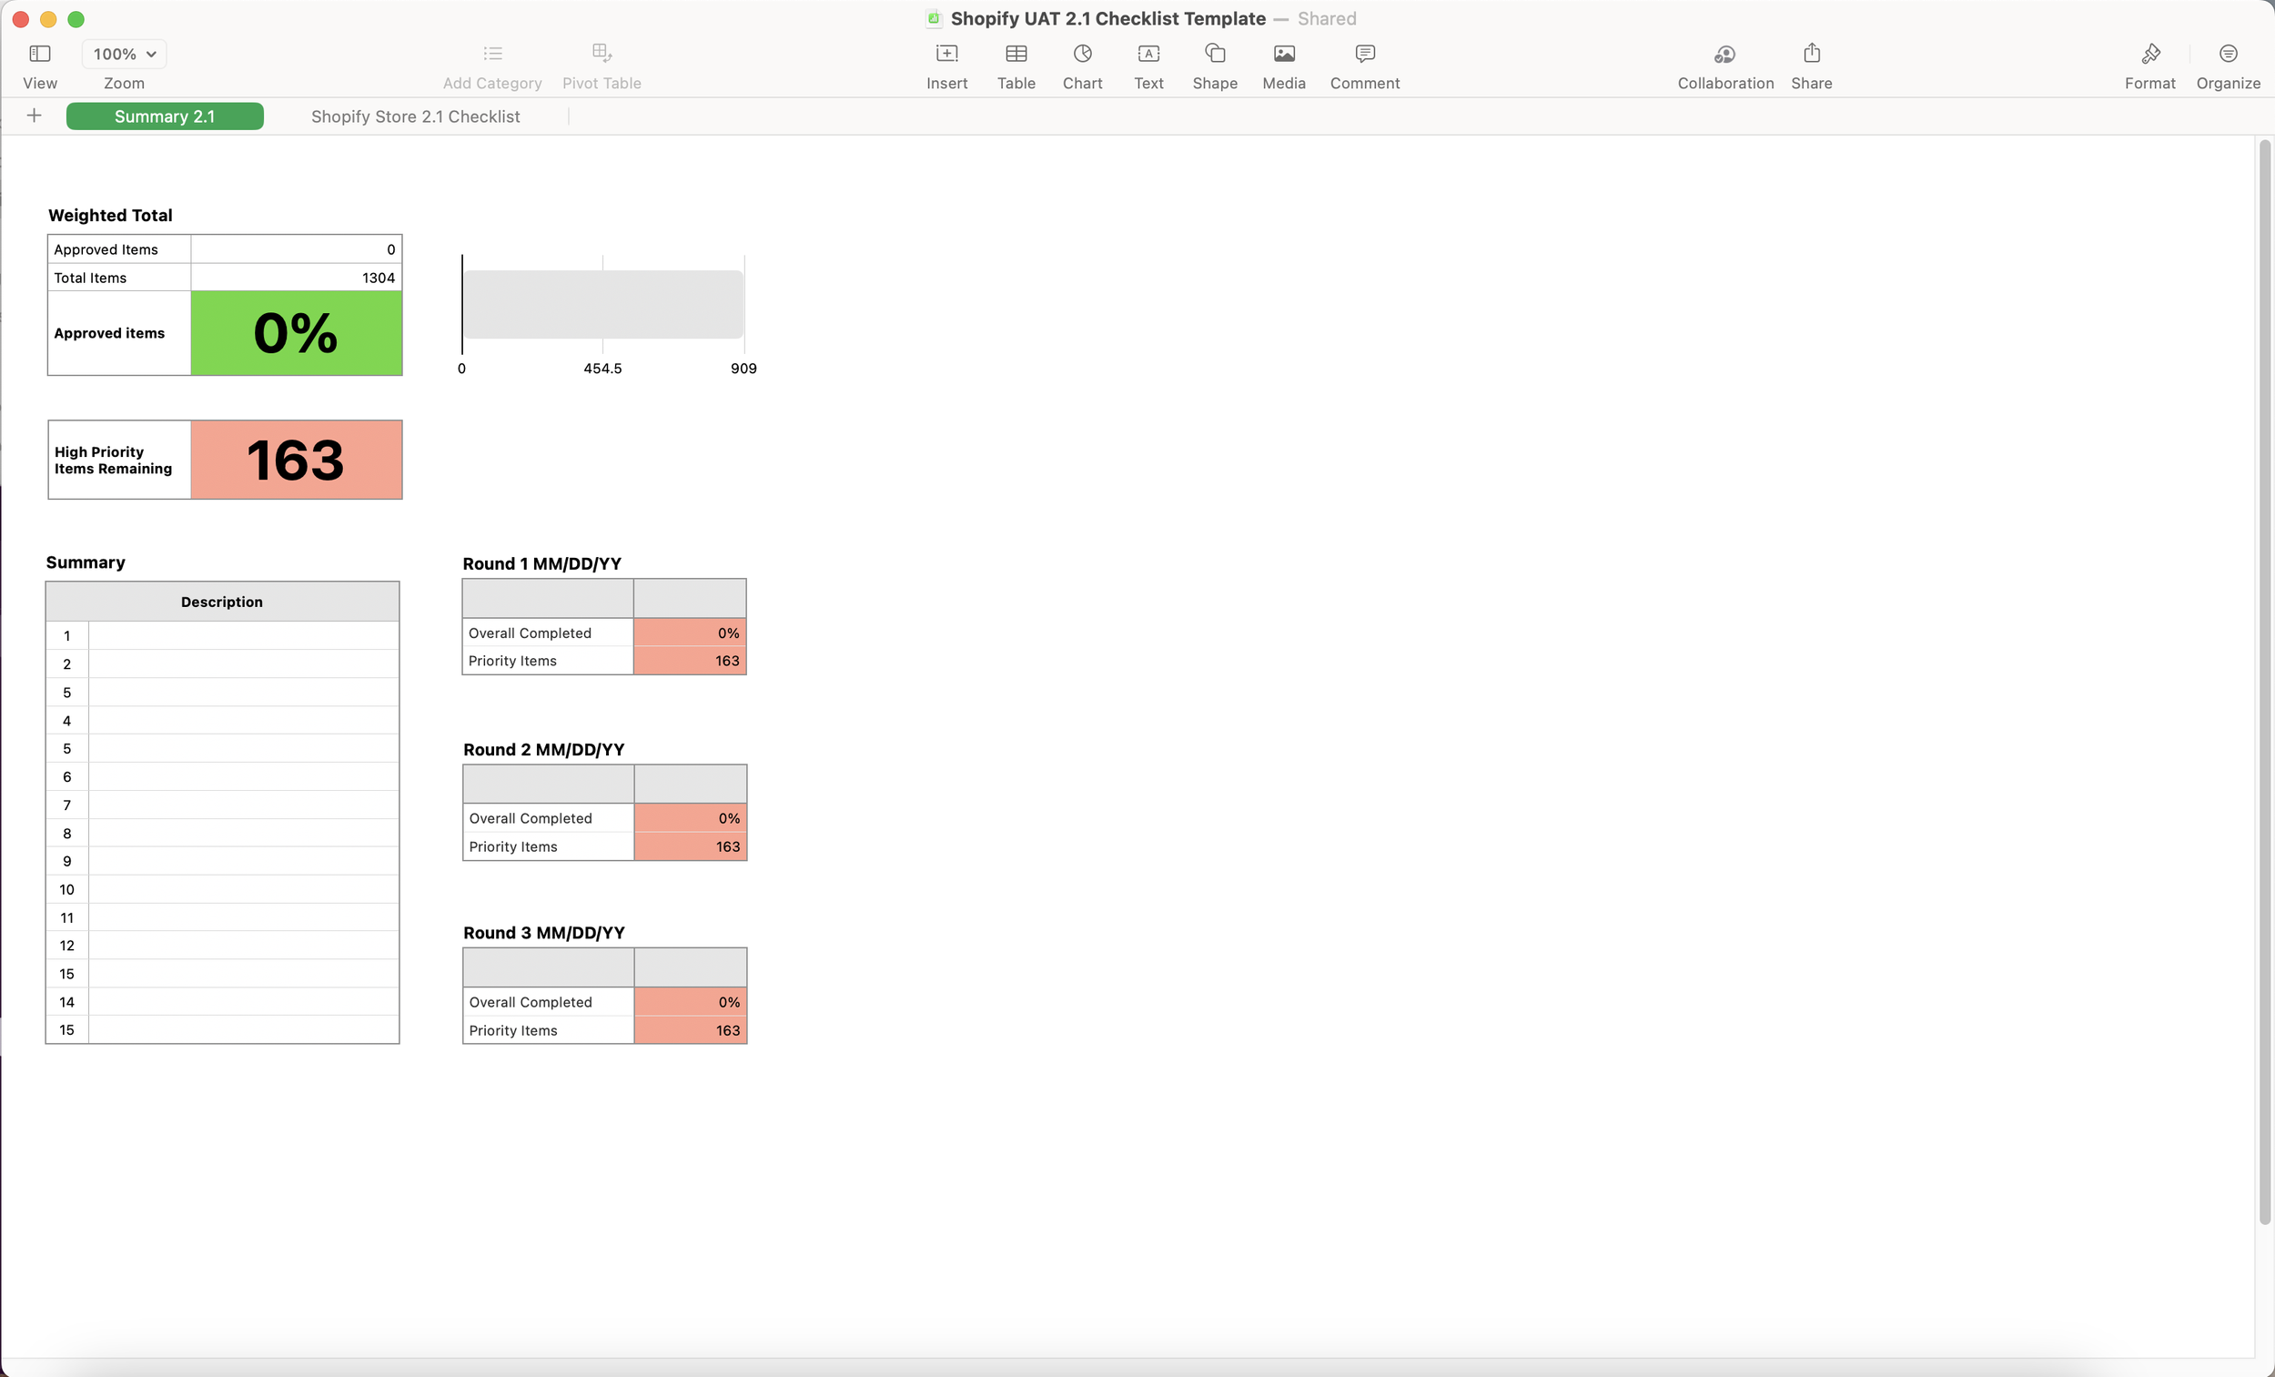The image size is (2275, 1377).
Task: Select Round 1 Overall Completed 0% cell
Action: pyautogui.click(x=690, y=633)
